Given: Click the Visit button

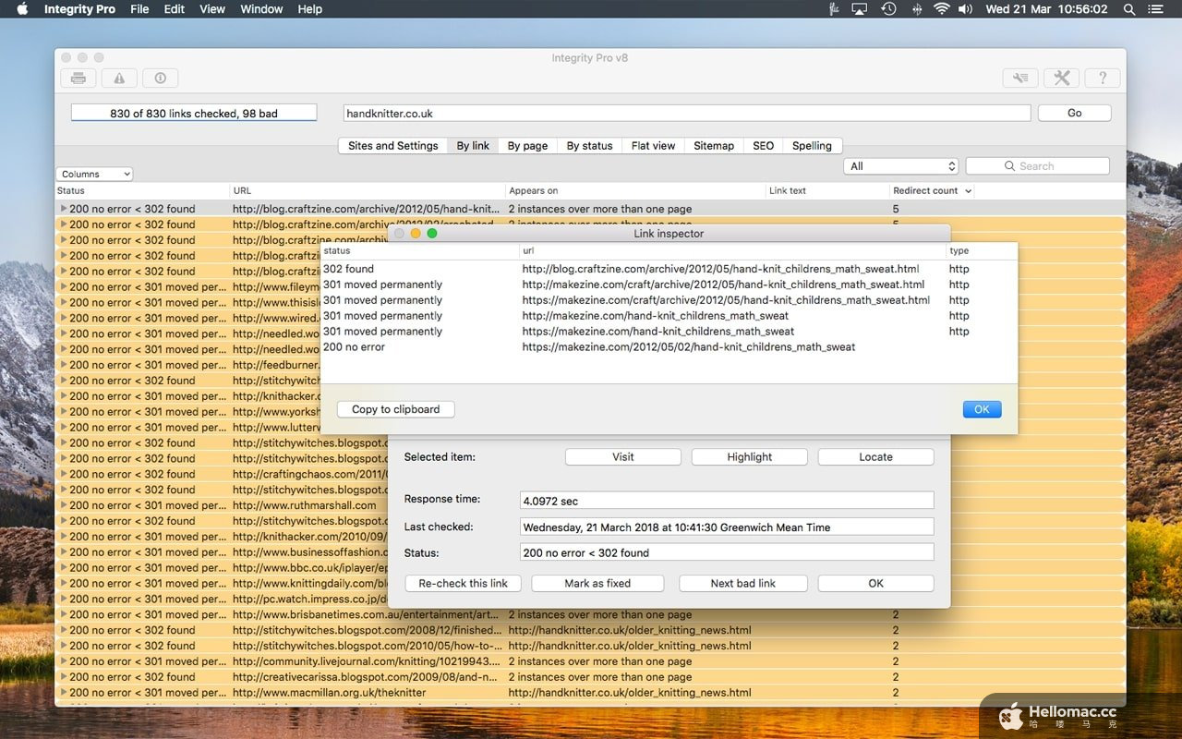Looking at the screenshot, I should (623, 457).
